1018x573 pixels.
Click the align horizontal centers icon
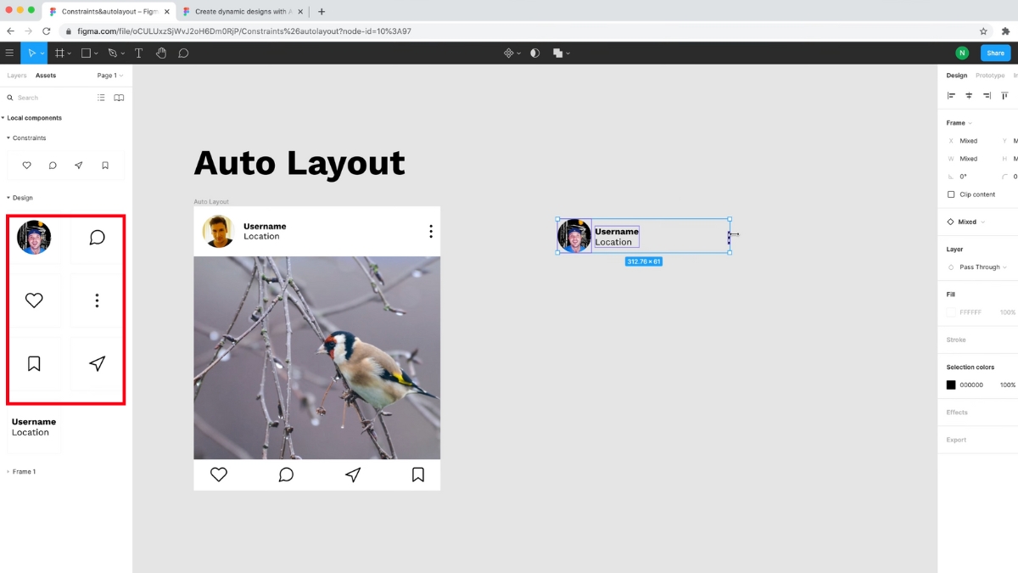969,96
